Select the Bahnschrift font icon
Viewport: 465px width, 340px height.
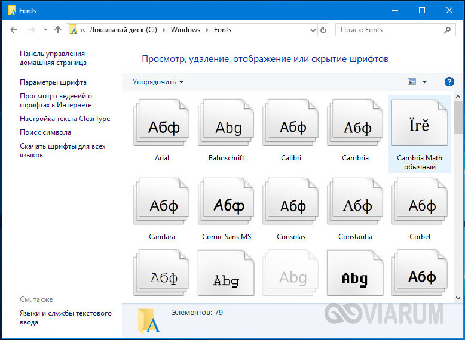pyautogui.click(x=227, y=122)
